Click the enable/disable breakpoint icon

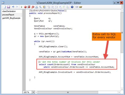(x=29, y=7)
